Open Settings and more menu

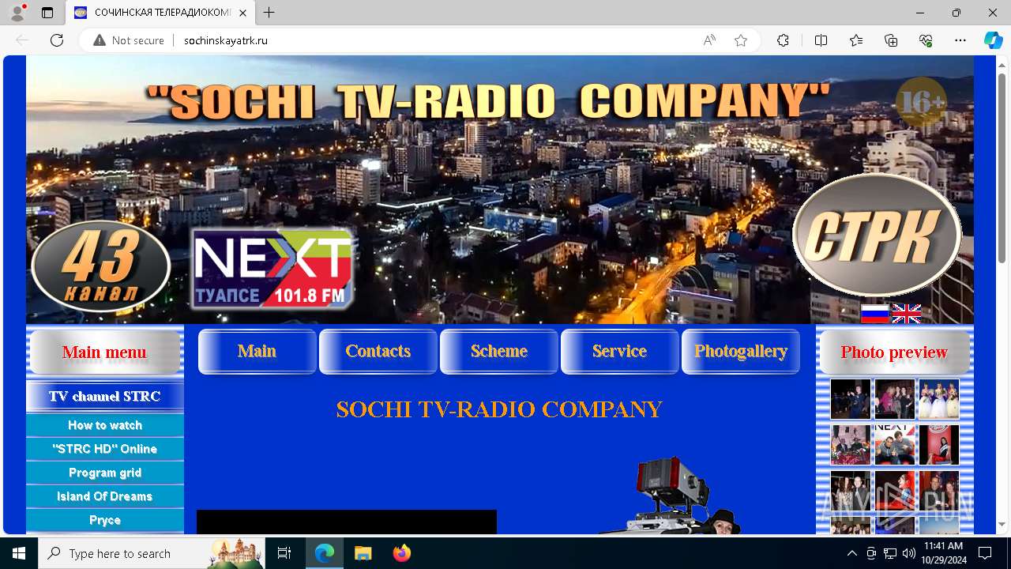point(960,40)
